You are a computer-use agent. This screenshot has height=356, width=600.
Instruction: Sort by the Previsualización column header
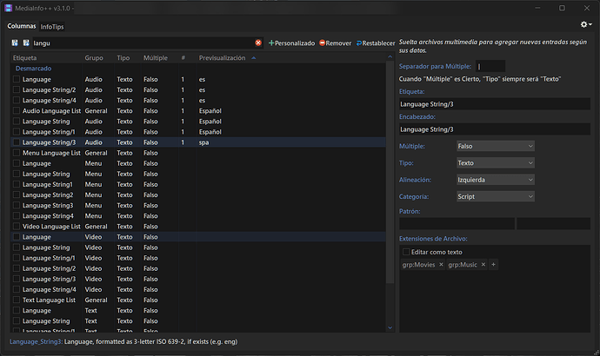click(223, 58)
